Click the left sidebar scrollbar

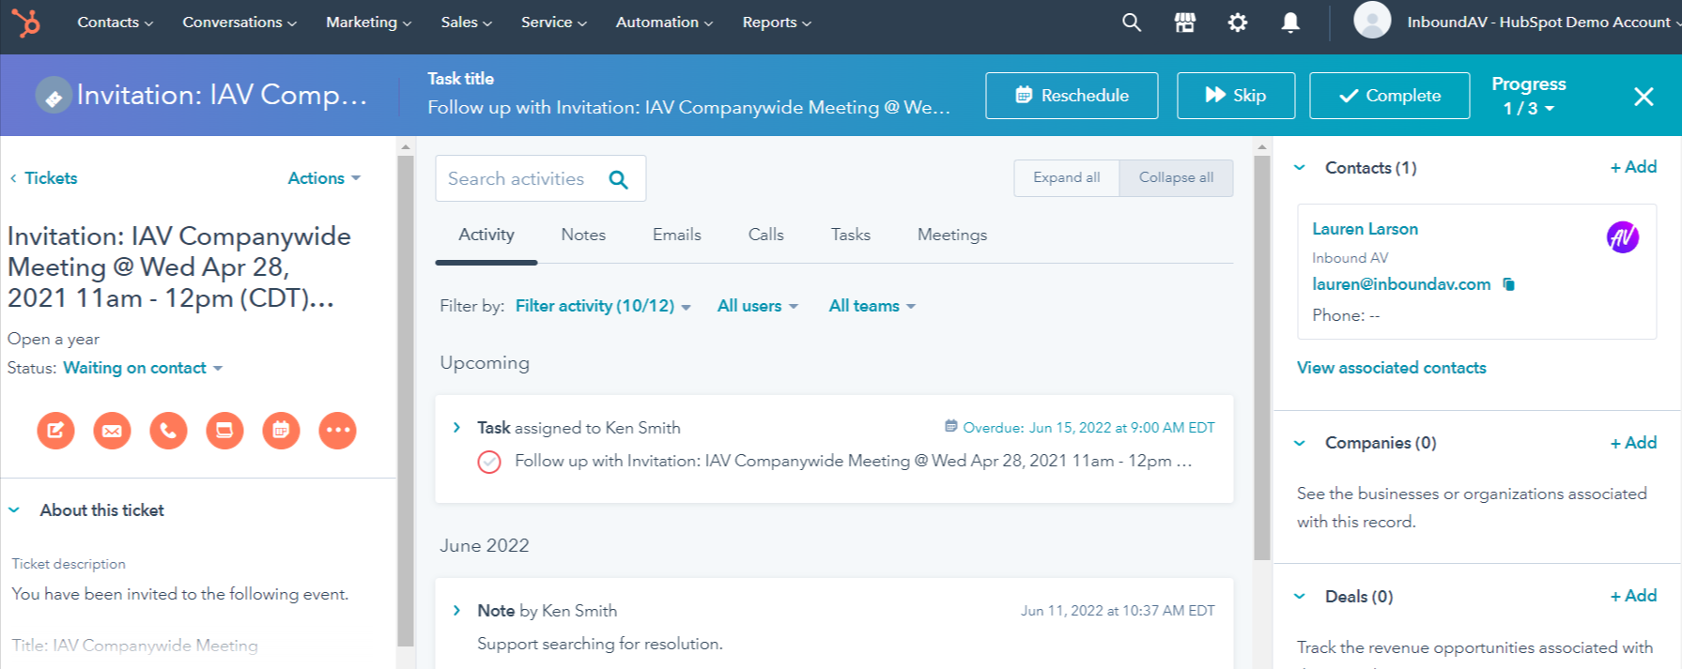[x=406, y=401]
